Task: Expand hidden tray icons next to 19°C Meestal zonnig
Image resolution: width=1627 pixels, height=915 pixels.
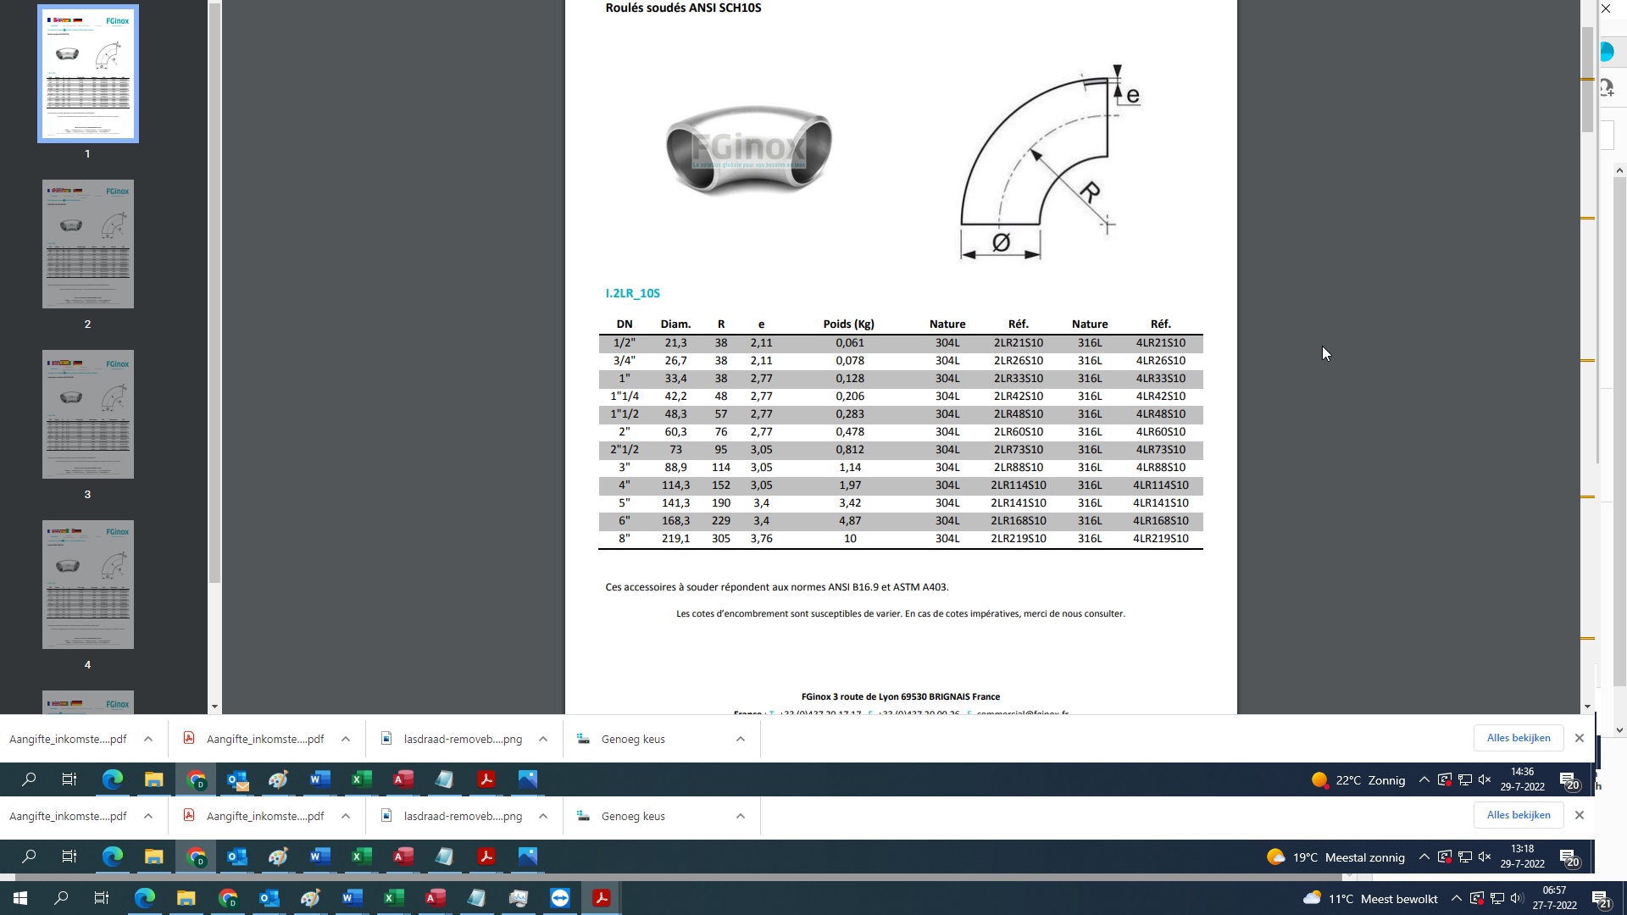Action: click(x=1424, y=857)
